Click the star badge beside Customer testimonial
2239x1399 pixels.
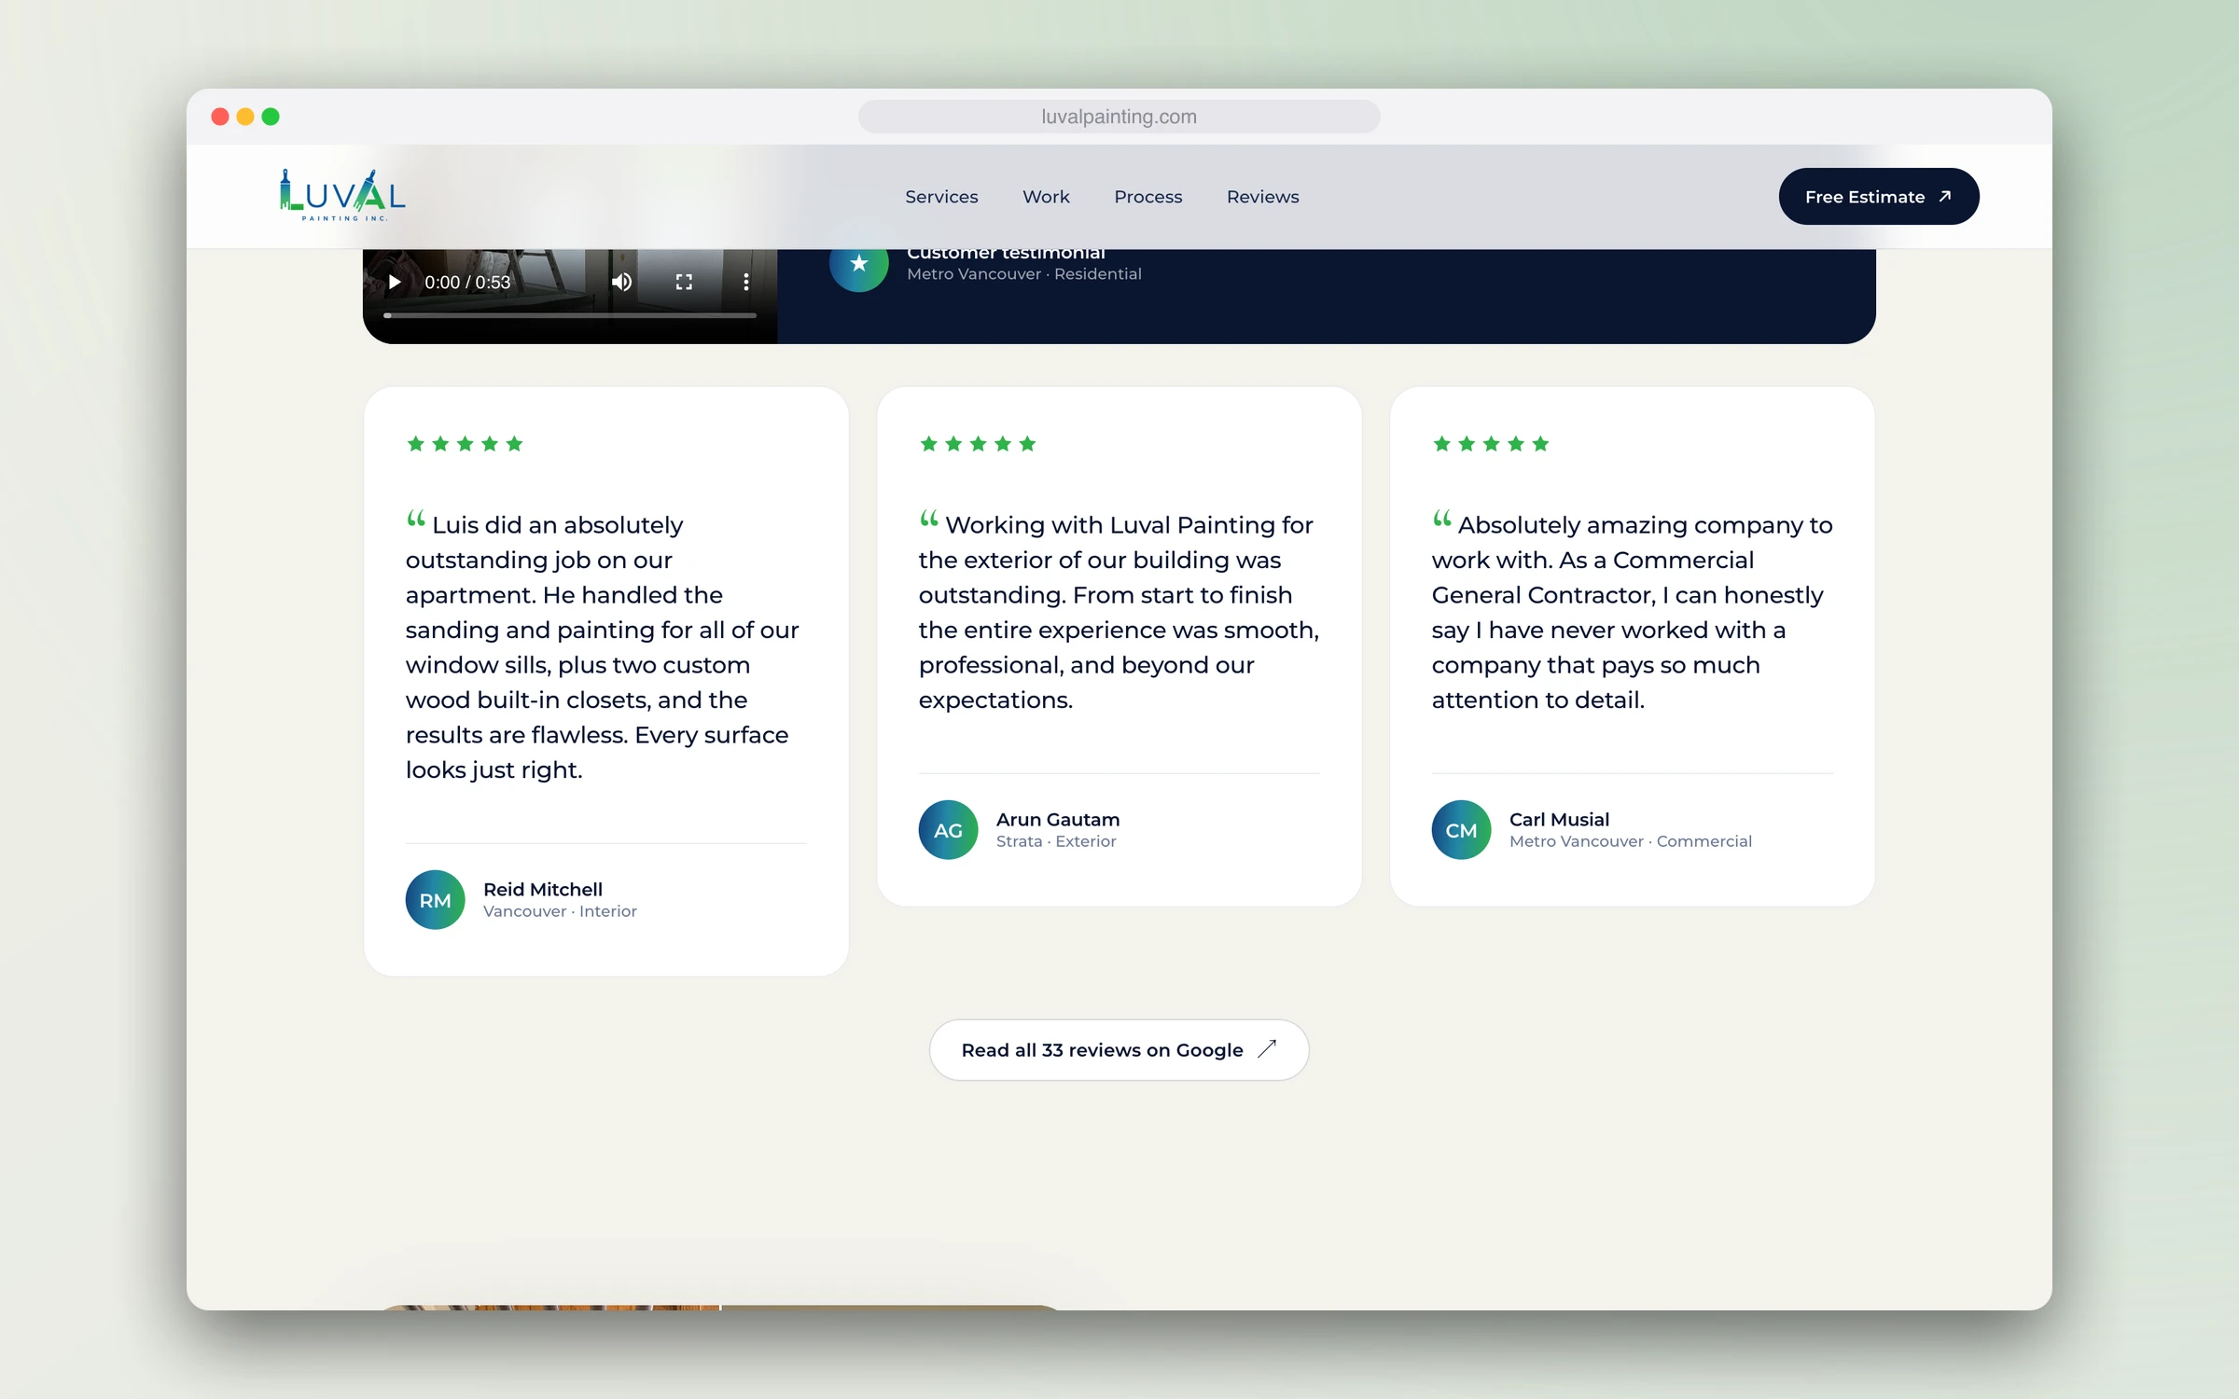click(858, 263)
